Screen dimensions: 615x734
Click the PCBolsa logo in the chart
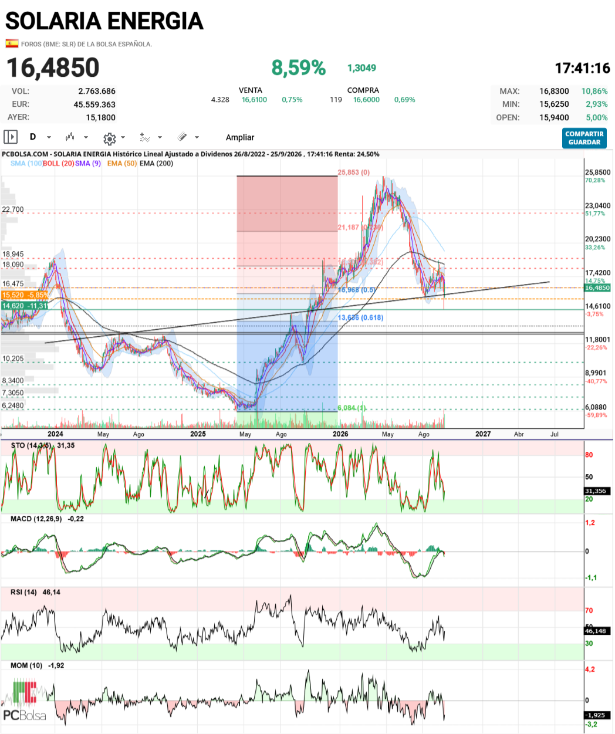coord(25,699)
